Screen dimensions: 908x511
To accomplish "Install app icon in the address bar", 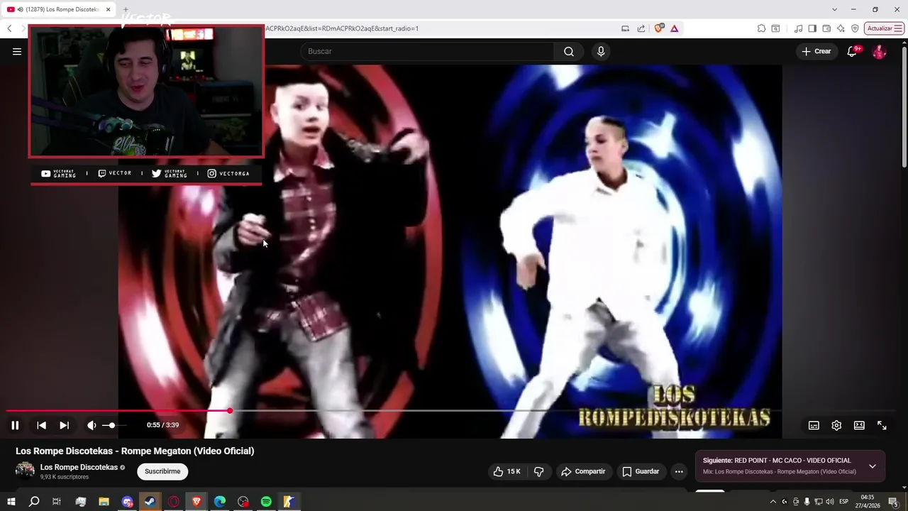I will tap(625, 28).
